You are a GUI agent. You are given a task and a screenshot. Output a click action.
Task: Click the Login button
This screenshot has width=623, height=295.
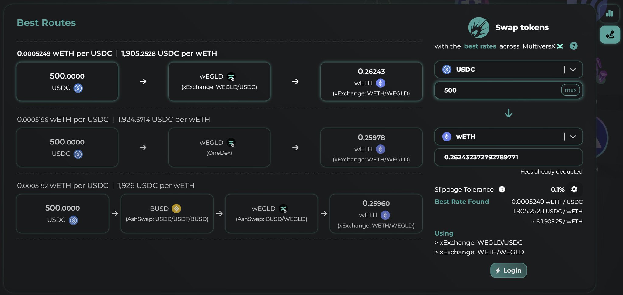[x=508, y=270]
